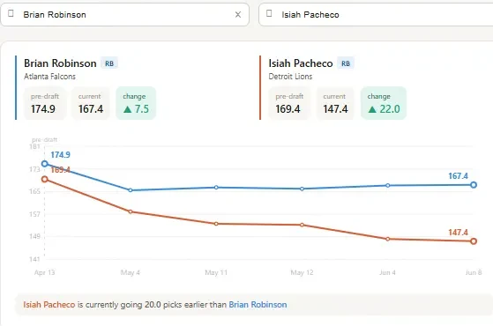493x326 pixels.
Task: Click blue Apr 13 data point at 174.9
Action: [x=45, y=164]
